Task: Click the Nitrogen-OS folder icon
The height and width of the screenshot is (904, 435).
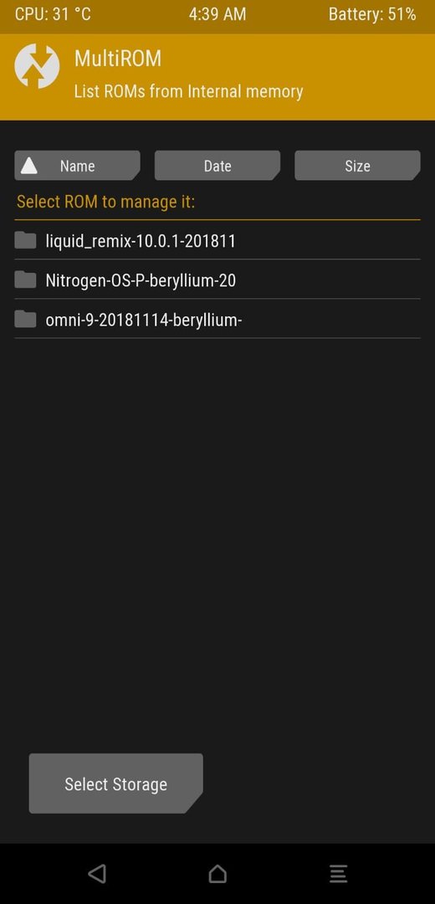Action: [25, 280]
